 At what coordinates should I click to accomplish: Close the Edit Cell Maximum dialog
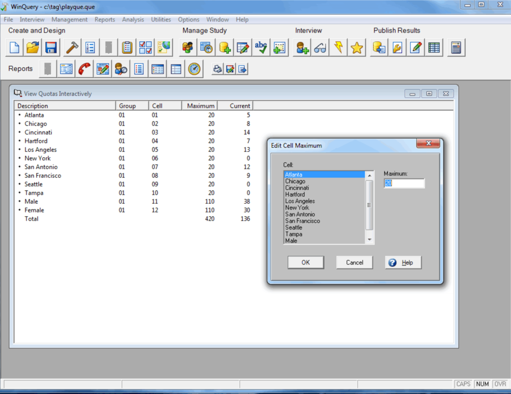coord(428,143)
